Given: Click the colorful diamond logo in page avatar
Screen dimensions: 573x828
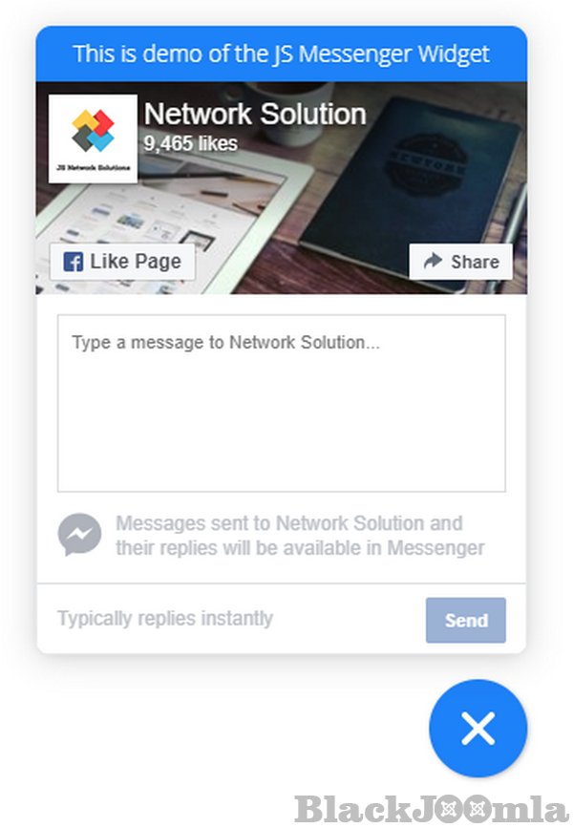Looking at the screenshot, I should (x=93, y=131).
